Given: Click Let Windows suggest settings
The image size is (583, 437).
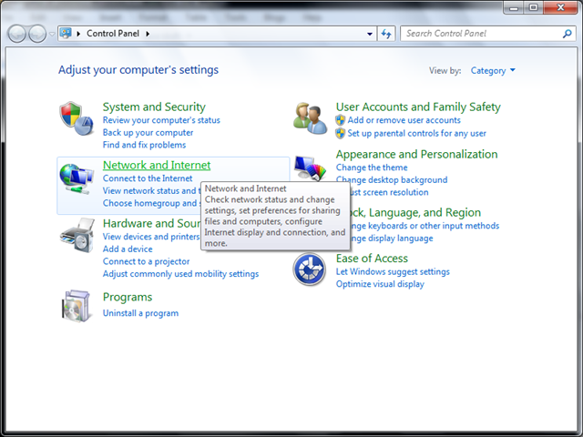Looking at the screenshot, I should [x=393, y=271].
